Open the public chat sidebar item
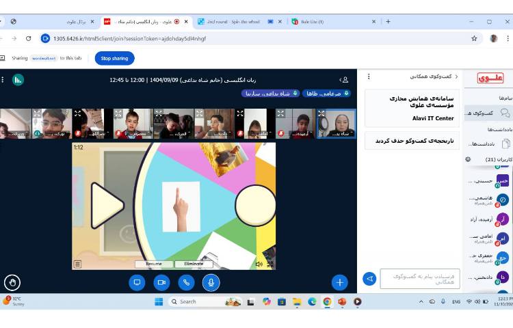The height and width of the screenshot is (328, 513). pyautogui.click(x=488, y=113)
